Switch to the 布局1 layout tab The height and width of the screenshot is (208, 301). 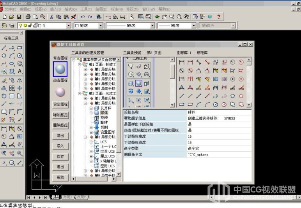click(x=67, y=197)
